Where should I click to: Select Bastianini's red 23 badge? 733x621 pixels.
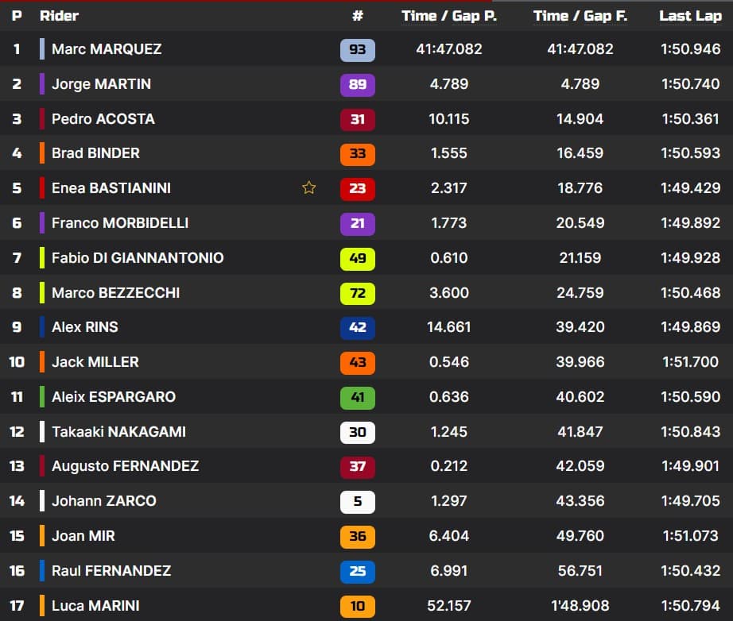(357, 189)
